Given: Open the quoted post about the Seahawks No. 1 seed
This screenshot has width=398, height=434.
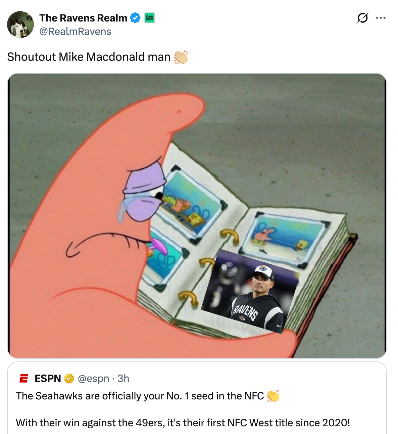Looking at the screenshot, I should tap(197, 398).
